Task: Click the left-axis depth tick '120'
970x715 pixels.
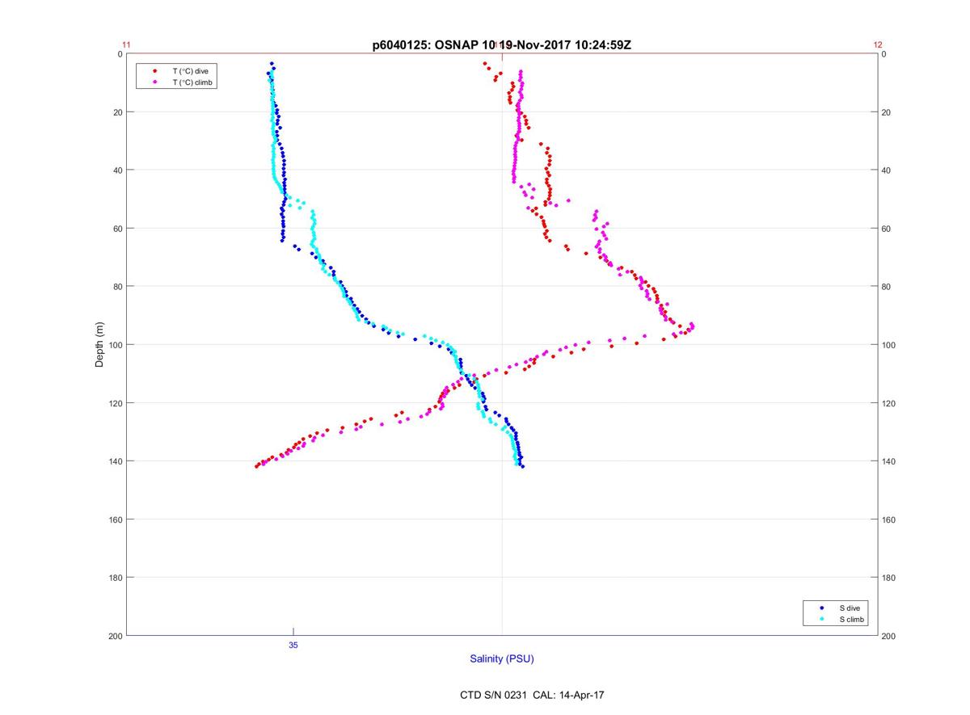Action: pos(115,403)
